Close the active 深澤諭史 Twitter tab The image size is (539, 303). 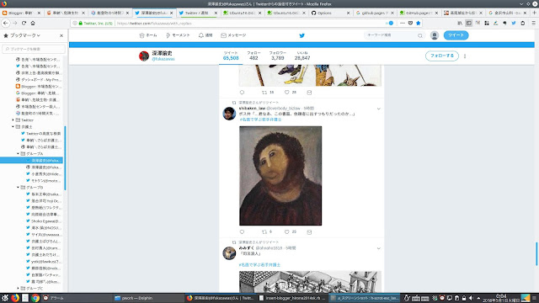click(x=171, y=13)
